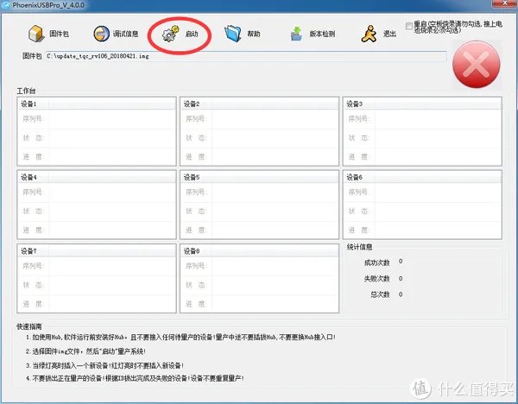Click the 失败次数 count value

(x=401, y=279)
